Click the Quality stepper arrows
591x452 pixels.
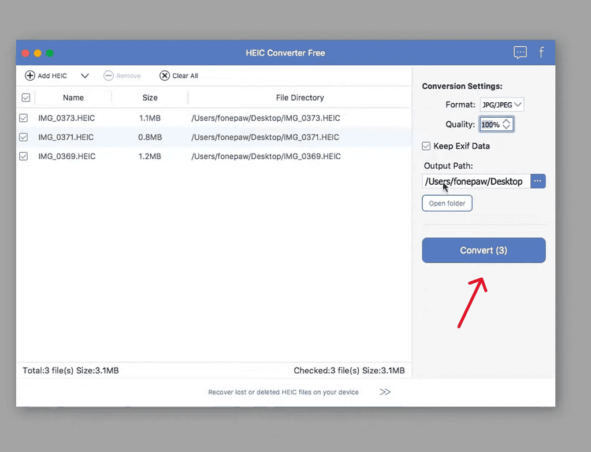point(507,124)
